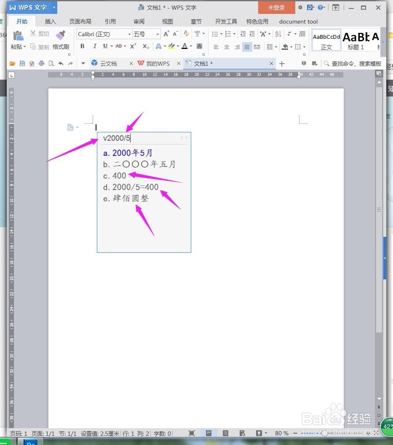This screenshot has width=393, height=445.
Task: Toggle page layout view in status bar
Action: coord(209,433)
